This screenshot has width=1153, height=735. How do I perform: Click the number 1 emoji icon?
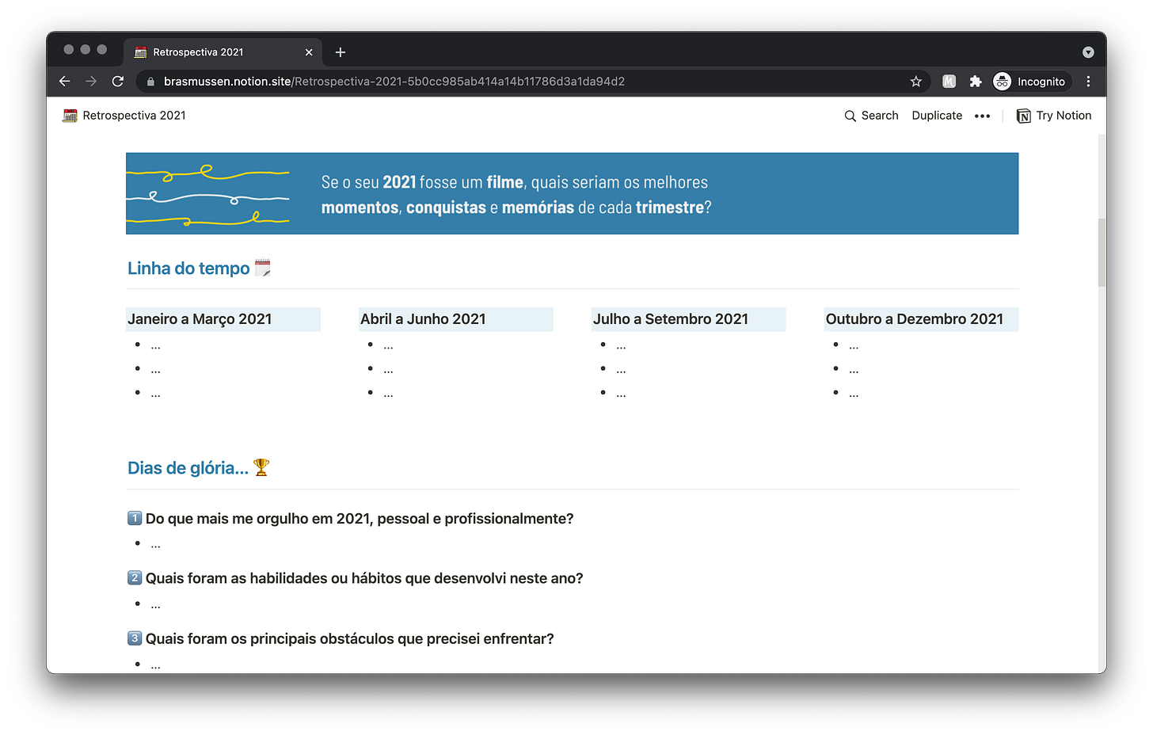(x=135, y=518)
